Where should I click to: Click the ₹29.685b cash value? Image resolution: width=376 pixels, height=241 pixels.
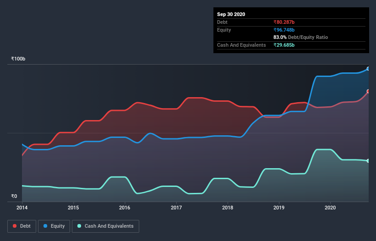coord(284,45)
